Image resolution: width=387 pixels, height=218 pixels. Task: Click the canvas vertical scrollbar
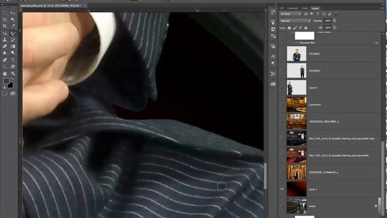(x=265, y=176)
